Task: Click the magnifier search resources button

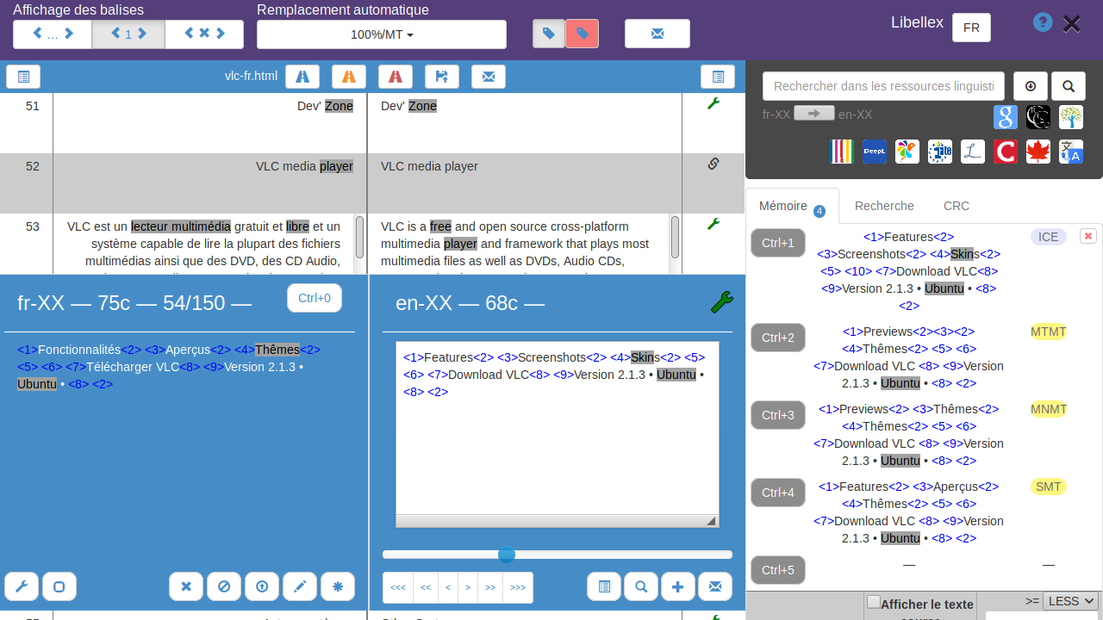Action: coord(1069,86)
